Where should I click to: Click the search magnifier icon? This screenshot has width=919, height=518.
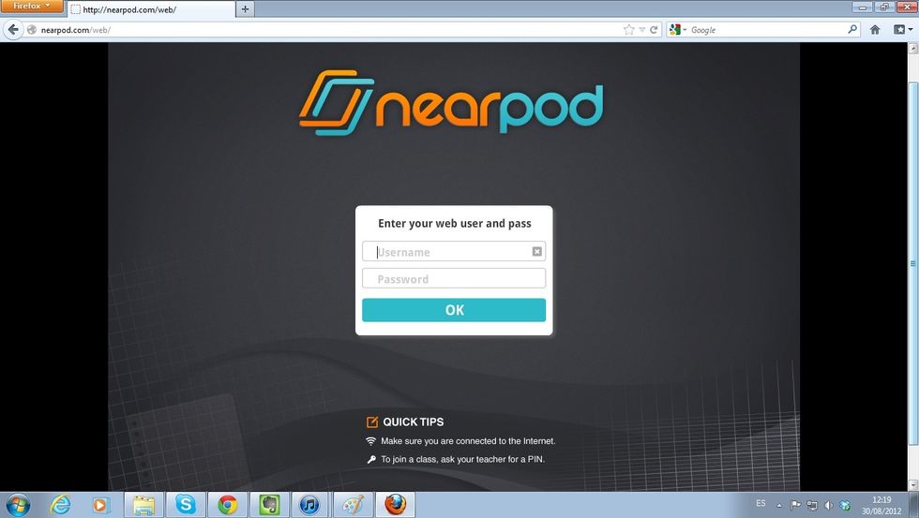tap(852, 29)
